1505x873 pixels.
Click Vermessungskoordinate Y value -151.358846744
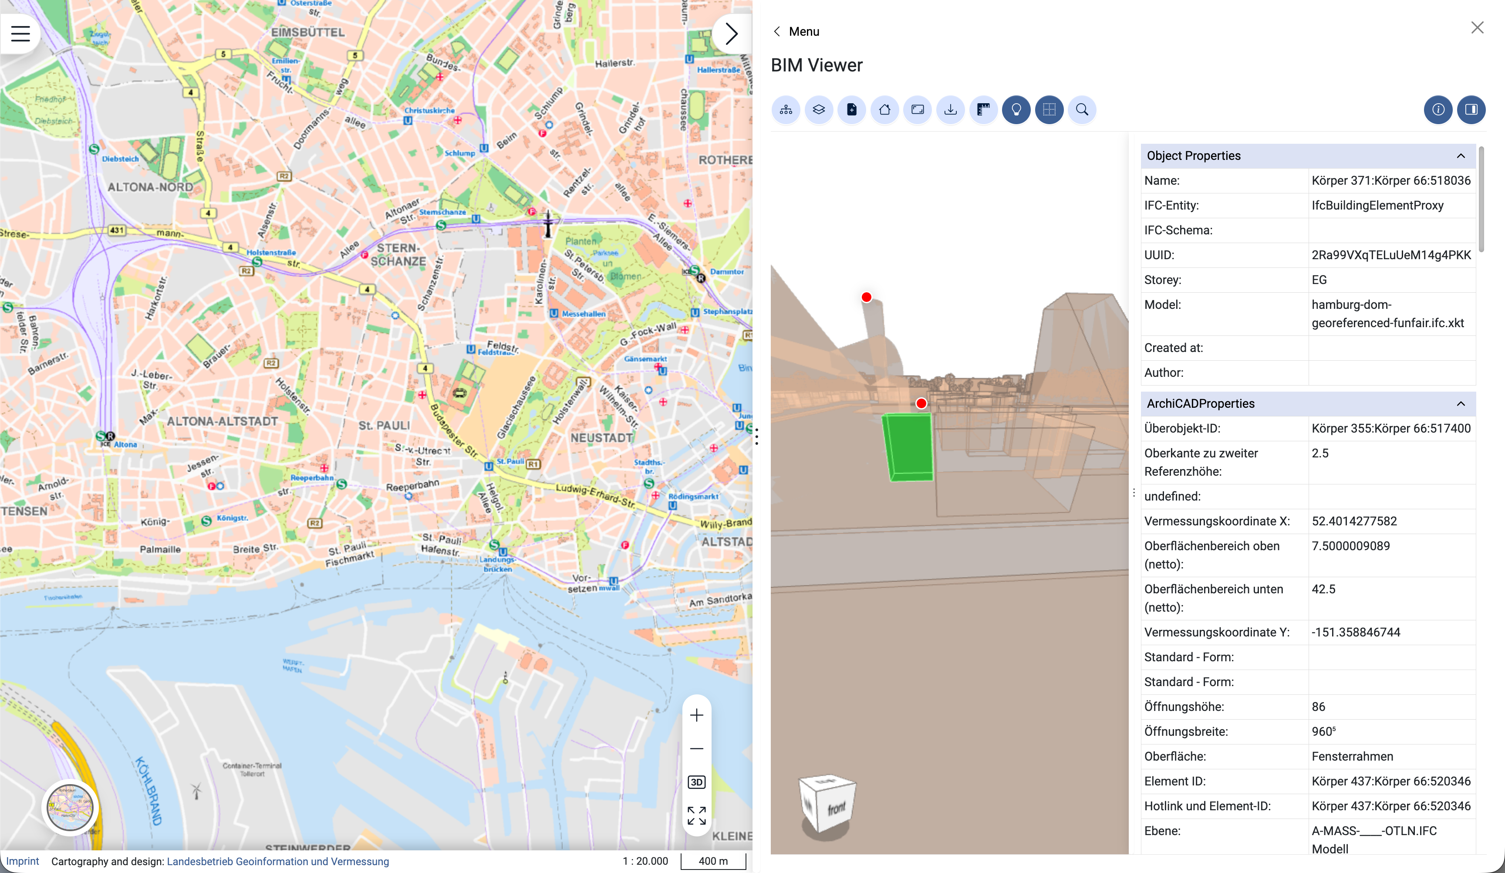click(x=1356, y=632)
